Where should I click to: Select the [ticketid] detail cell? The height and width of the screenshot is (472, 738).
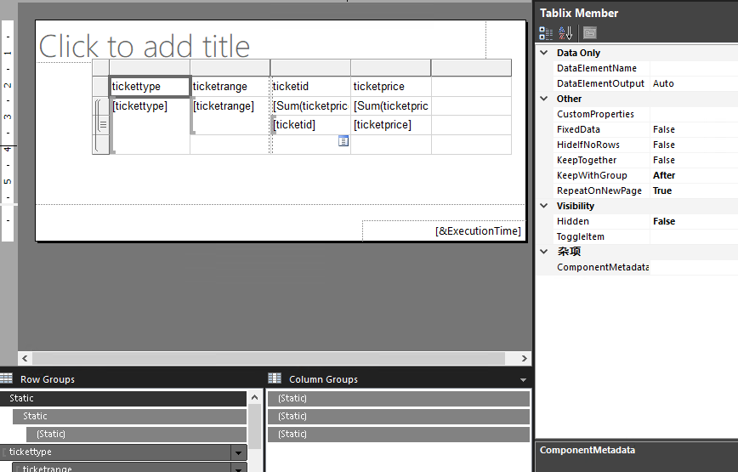[310, 125]
